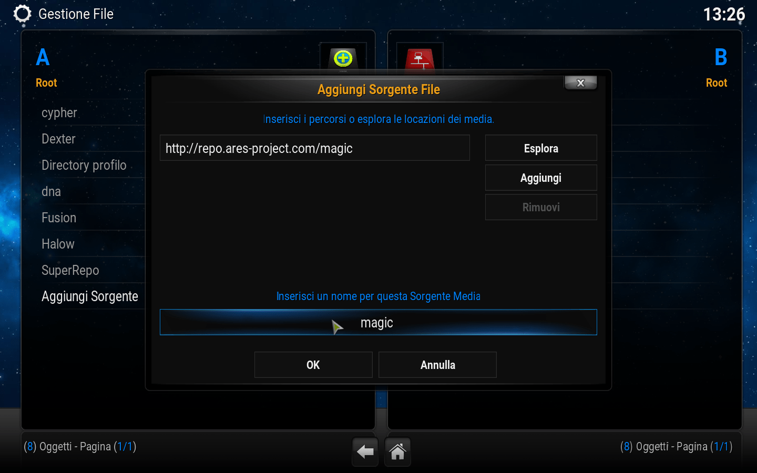Click the Aggiungi button in dialog
Screen dimensions: 757x473
pos(541,178)
